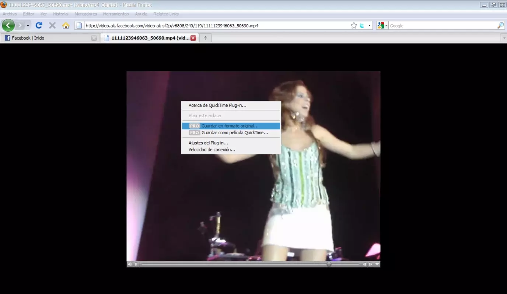507x294 pixels.
Task: Click the QuickTime playback progress knob
Action: (x=329, y=264)
